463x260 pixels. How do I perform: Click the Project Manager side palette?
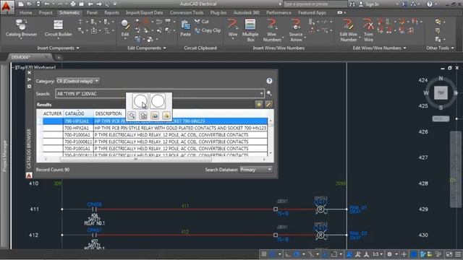click(4, 156)
